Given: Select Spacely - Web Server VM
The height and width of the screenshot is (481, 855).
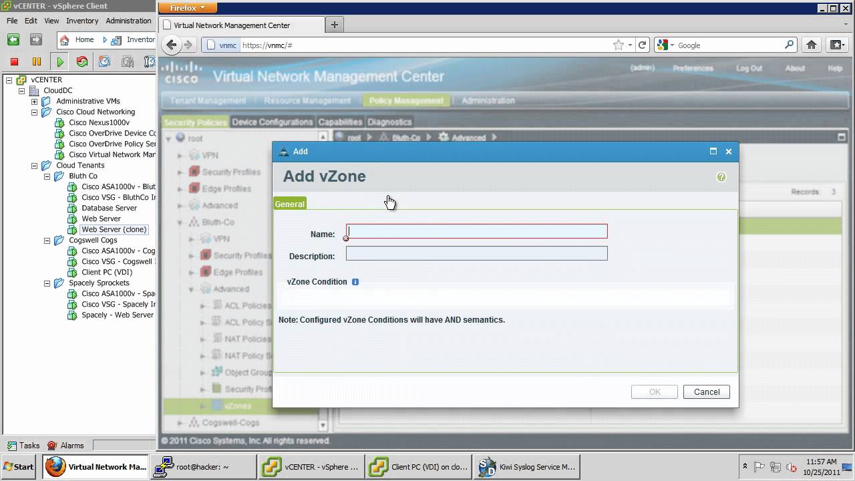Looking at the screenshot, I should (x=118, y=315).
